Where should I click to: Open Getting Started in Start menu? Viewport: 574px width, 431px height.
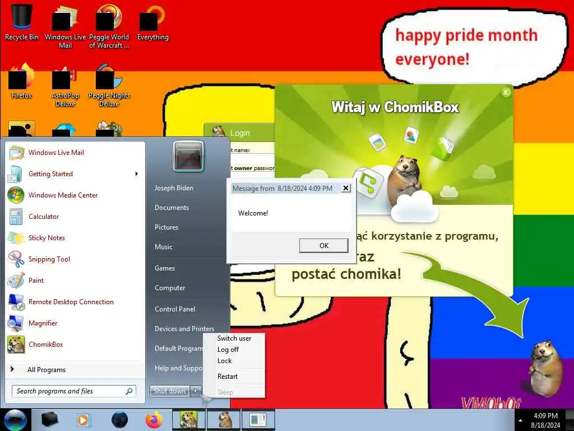pos(76,174)
